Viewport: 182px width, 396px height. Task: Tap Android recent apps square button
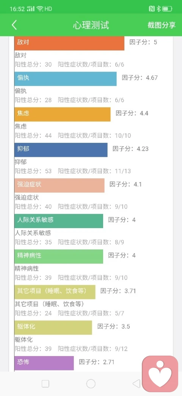click(45, 384)
